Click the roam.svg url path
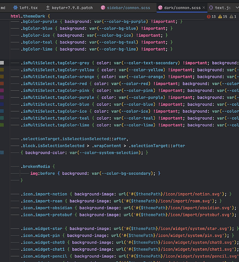The width and height of the screenshot is (239, 262). pyautogui.click(x=165, y=201)
